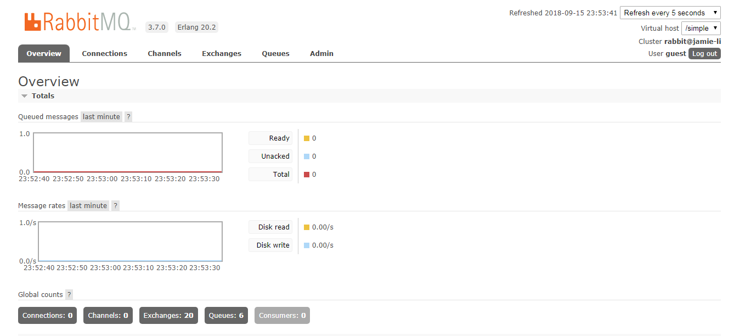Select the Overview tab
734x336 pixels.
[x=44, y=53]
